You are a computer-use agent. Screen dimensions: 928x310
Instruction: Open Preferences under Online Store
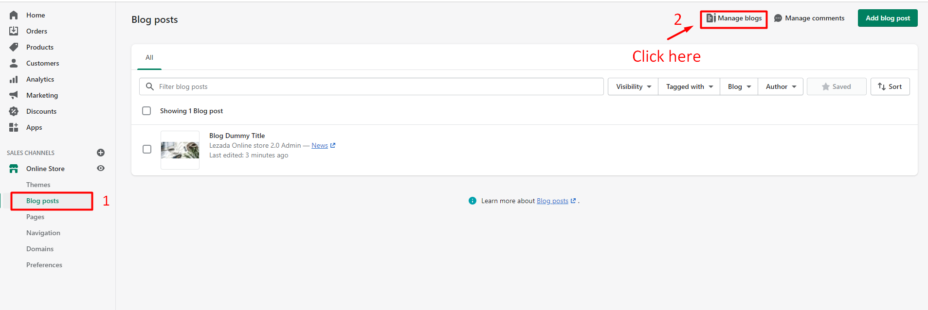44,265
